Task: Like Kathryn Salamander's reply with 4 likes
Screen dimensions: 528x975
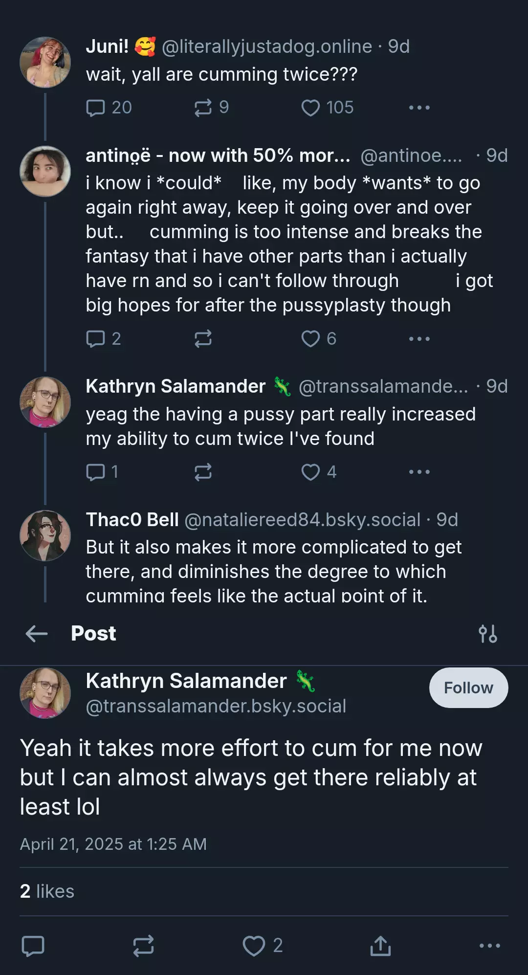Action: (319, 472)
